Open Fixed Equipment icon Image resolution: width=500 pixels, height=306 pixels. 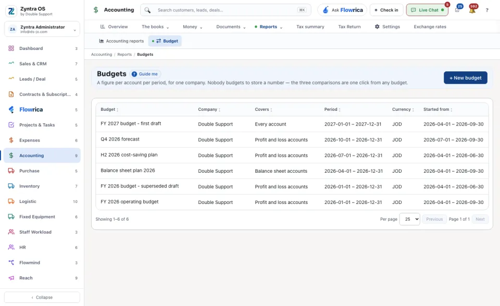point(11,216)
